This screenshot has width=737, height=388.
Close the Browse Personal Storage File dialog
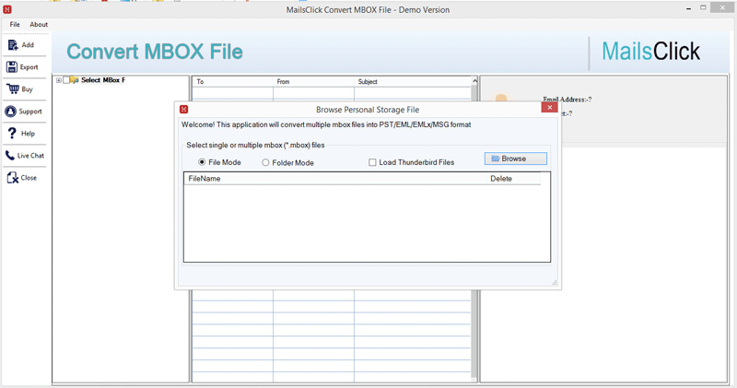pos(549,108)
